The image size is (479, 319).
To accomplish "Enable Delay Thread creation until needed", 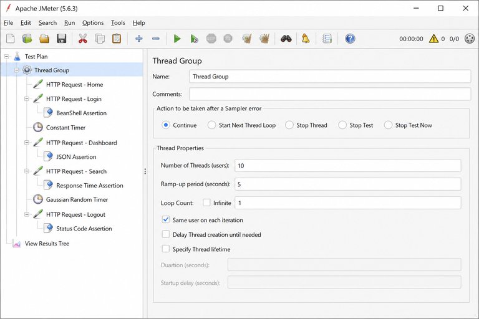I will pos(165,234).
